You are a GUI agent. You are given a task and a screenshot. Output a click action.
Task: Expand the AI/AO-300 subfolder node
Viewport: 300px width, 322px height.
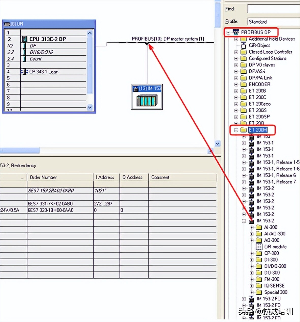251,234
